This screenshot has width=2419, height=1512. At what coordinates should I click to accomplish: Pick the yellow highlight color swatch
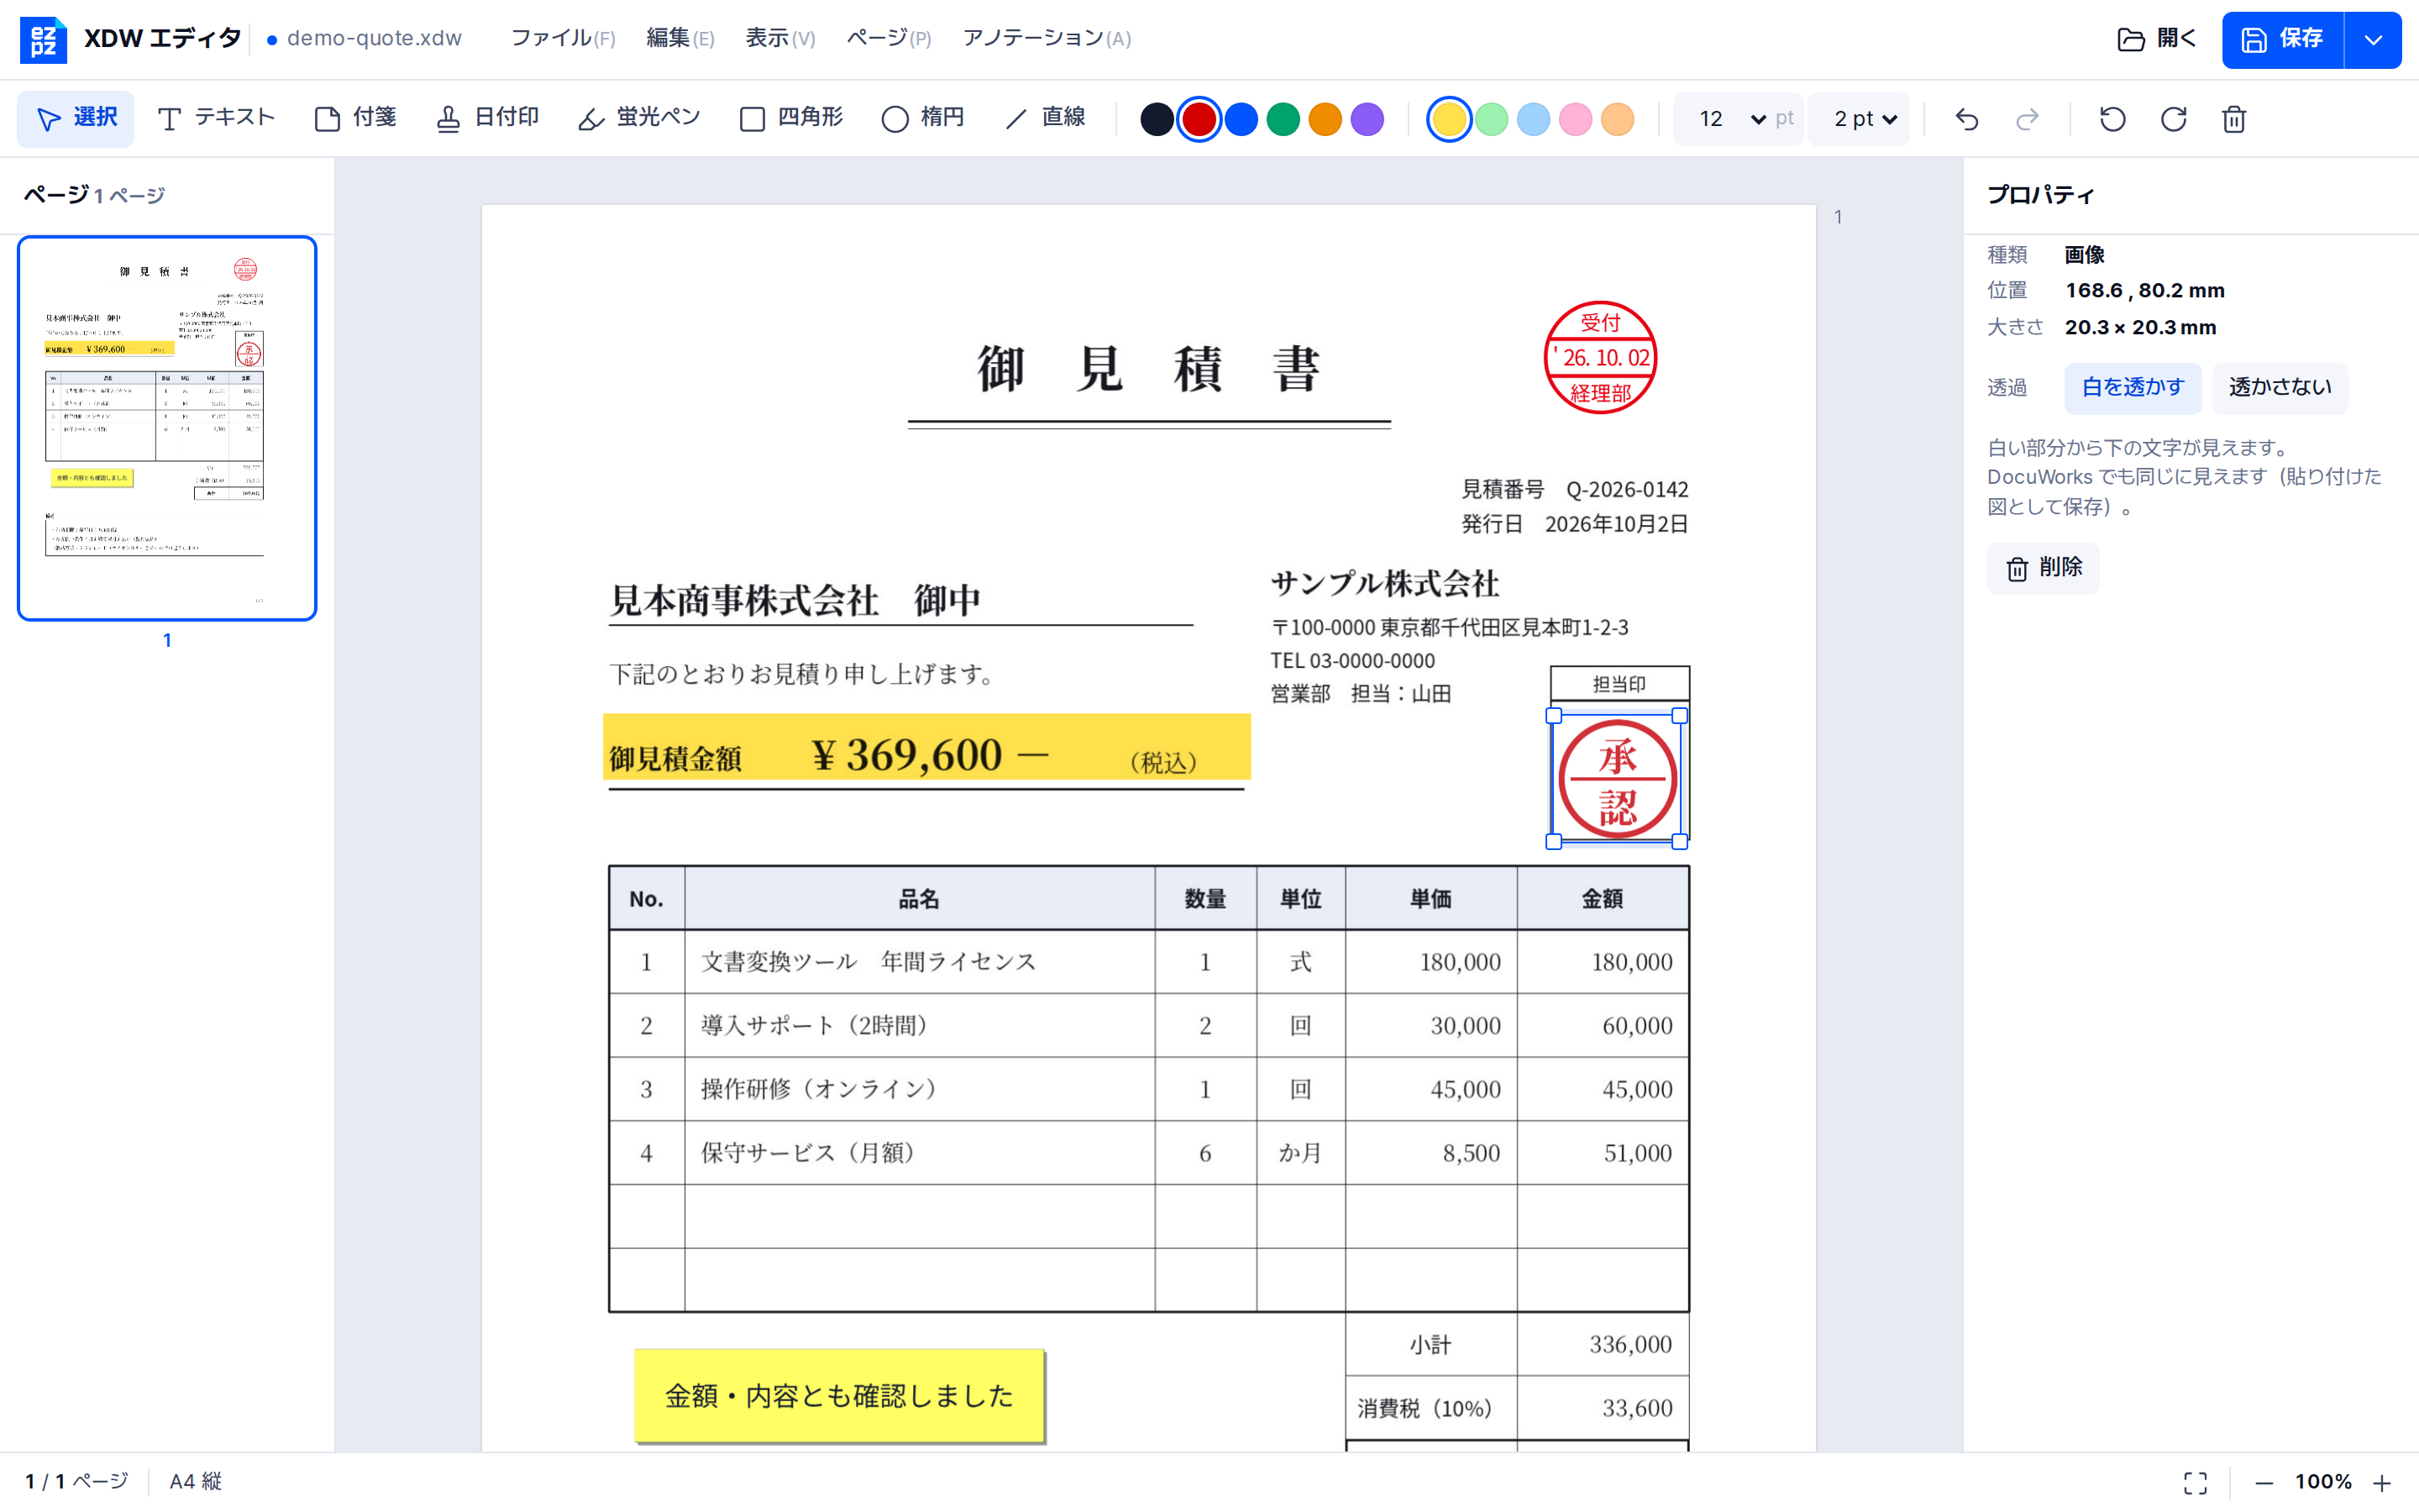(x=1448, y=119)
